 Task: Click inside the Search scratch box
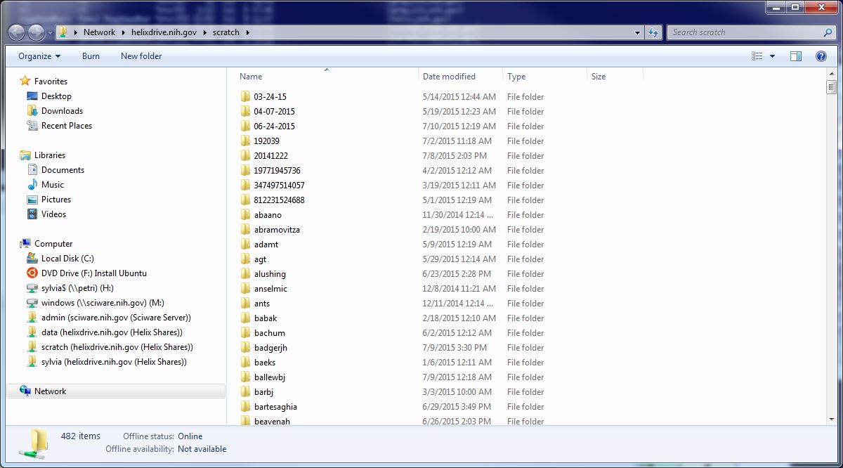click(745, 32)
